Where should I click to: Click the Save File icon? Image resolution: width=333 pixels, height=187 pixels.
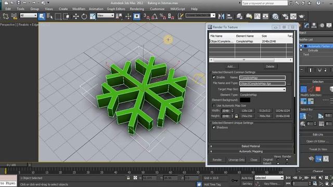19,3
